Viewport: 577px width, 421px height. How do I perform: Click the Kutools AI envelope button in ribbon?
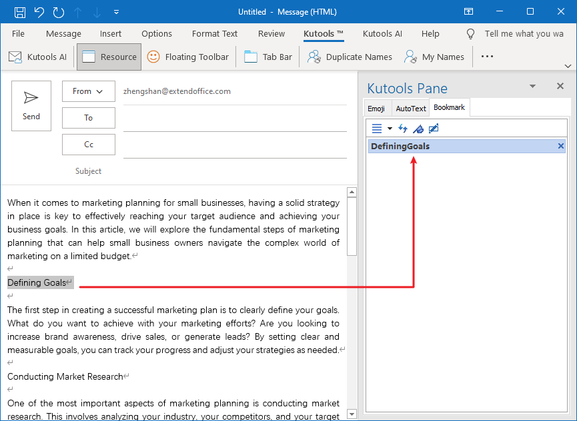[37, 57]
